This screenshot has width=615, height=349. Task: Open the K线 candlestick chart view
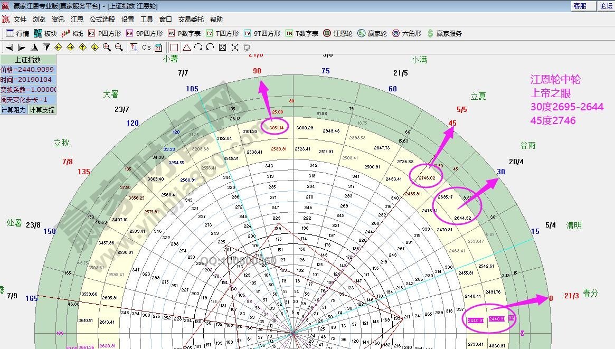coord(72,33)
